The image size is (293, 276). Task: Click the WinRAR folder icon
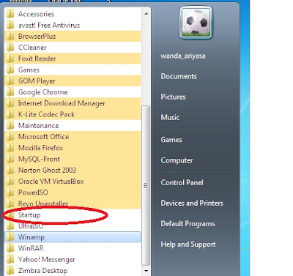10,248
